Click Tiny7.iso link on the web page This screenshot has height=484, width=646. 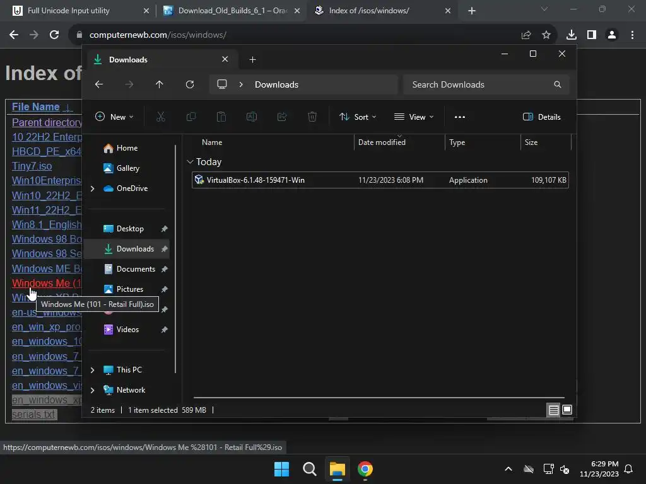(x=32, y=166)
